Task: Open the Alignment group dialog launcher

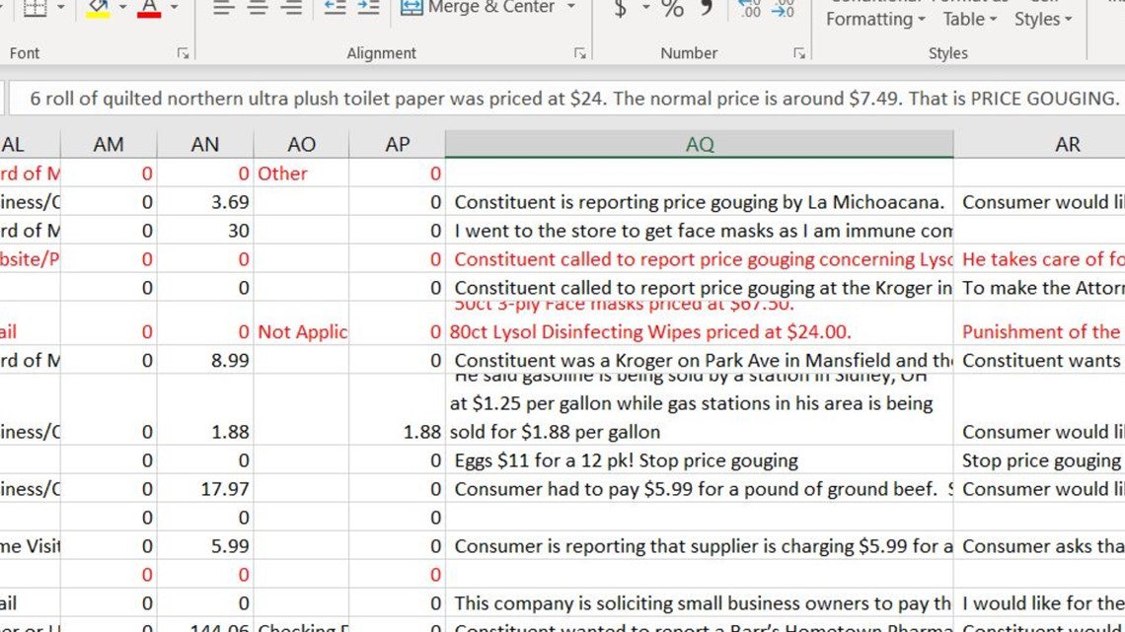Action: point(579,53)
